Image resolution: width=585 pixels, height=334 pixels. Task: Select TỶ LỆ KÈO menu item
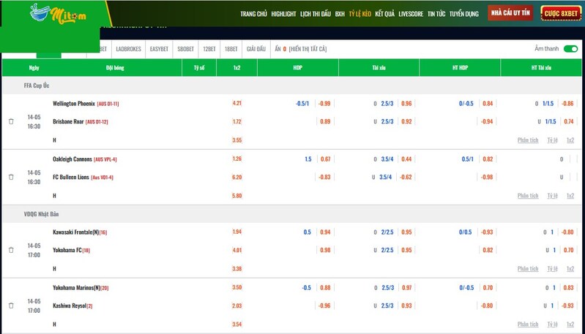click(x=360, y=14)
